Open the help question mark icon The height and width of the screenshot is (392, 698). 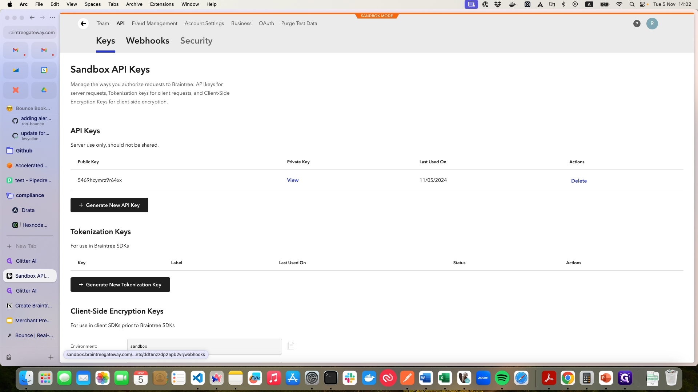click(x=637, y=24)
